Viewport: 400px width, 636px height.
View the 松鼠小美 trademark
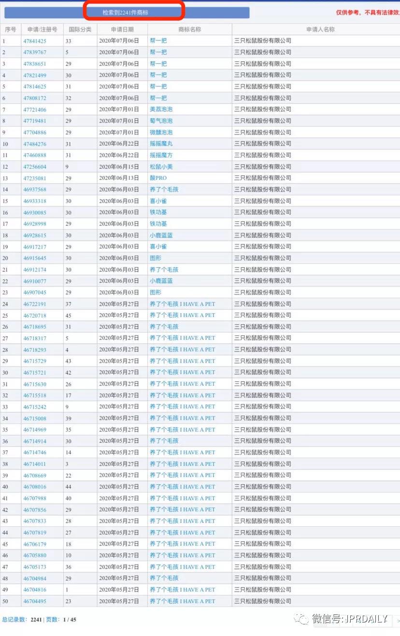point(161,167)
